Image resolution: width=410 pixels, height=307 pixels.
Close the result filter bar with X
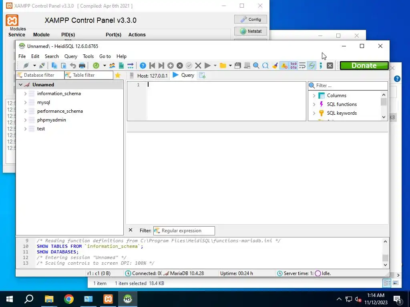tap(131, 230)
